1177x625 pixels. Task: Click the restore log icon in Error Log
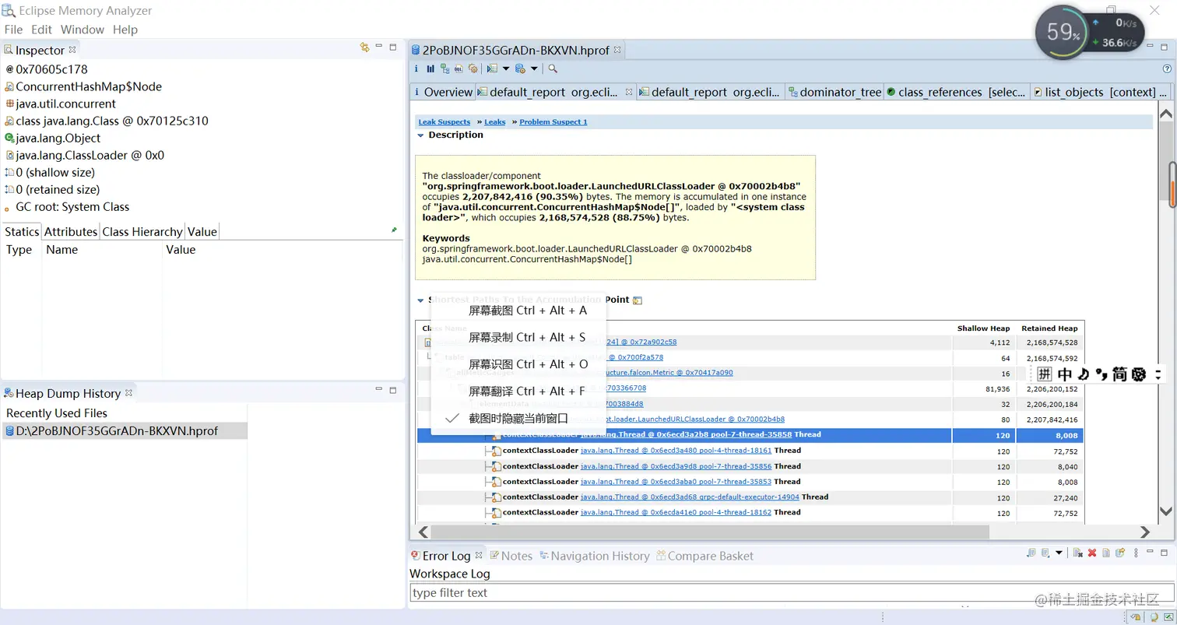[1120, 553]
